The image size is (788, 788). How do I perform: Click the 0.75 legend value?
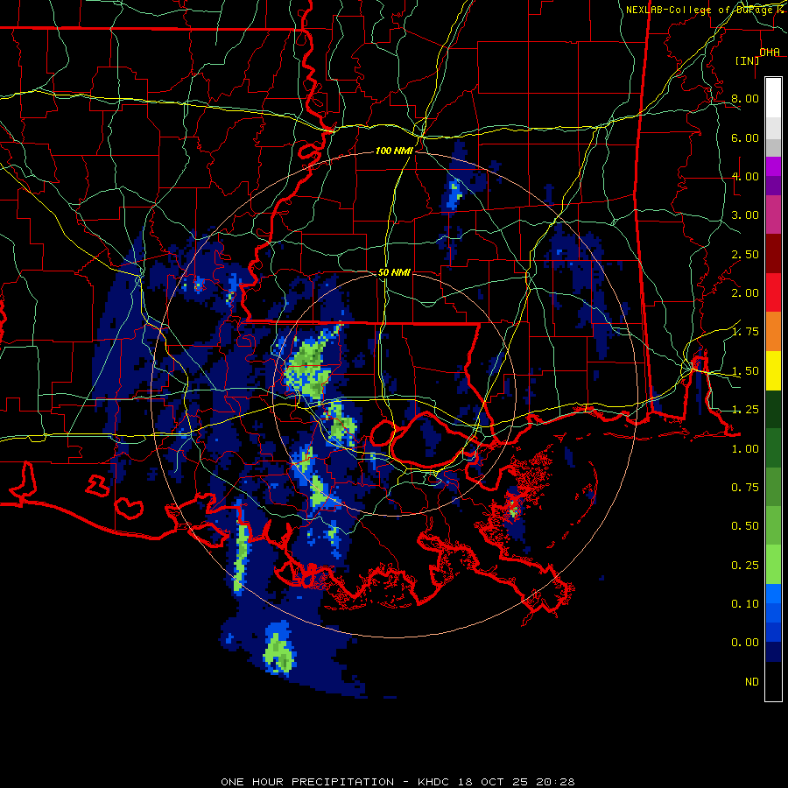click(x=745, y=488)
